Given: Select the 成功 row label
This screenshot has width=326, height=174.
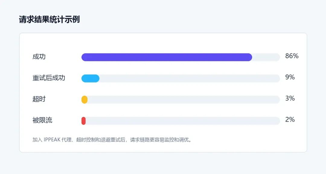Looking at the screenshot, I should [x=39, y=56].
